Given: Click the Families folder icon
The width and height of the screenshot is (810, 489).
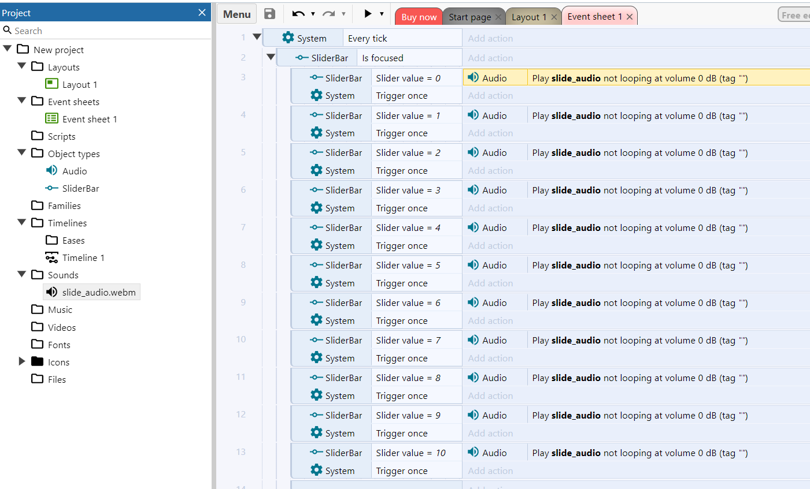Looking at the screenshot, I should pyautogui.click(x=38, y=205).
